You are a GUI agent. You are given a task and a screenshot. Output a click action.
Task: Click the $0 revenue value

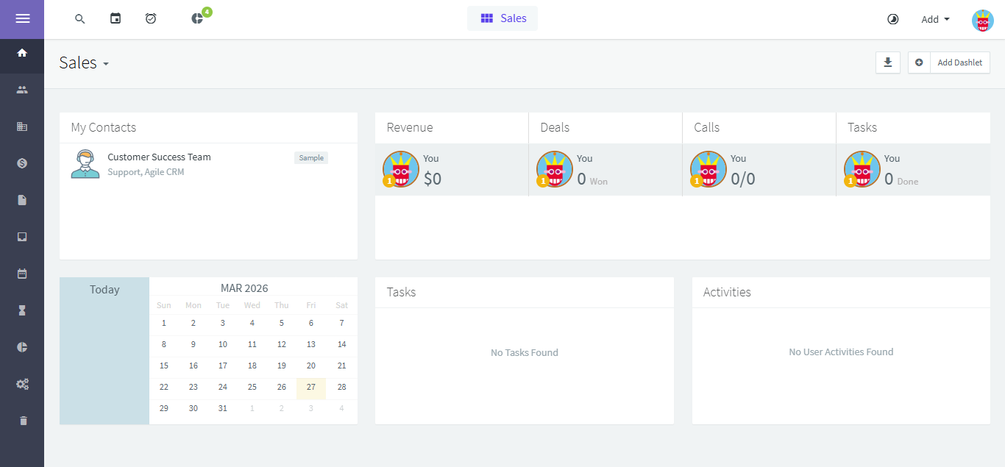coord(433,179)
